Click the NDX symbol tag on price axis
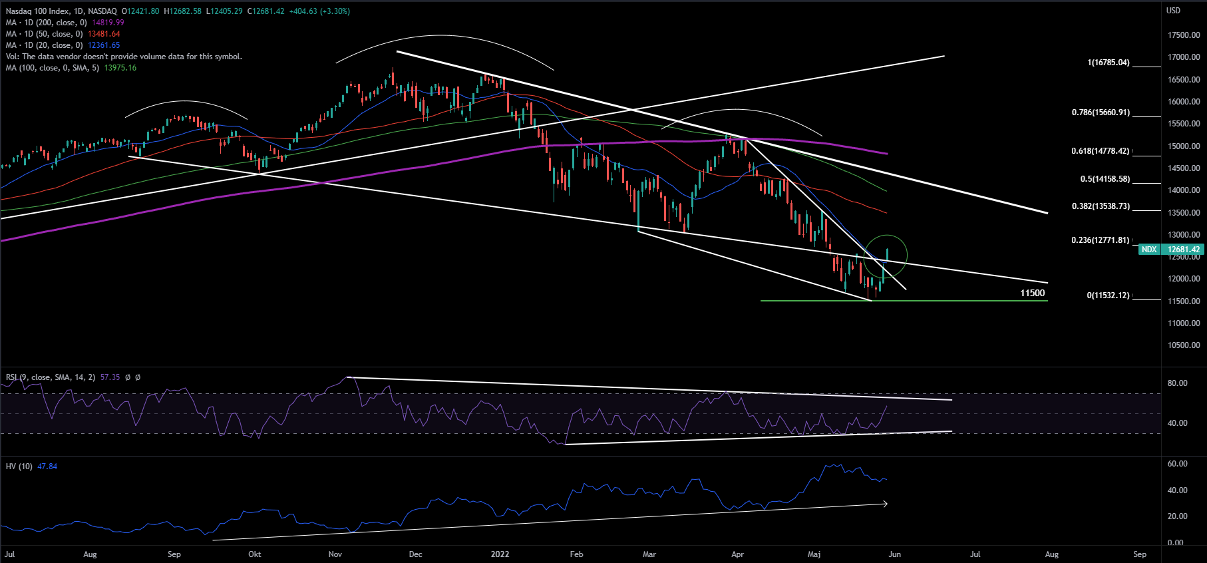The image size is (1207, 563). click(1149, 250)
